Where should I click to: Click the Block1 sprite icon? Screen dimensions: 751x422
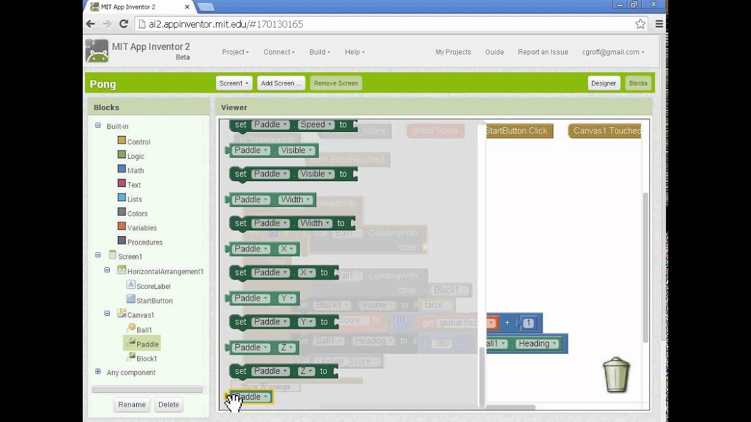click(x=131, y=358)
